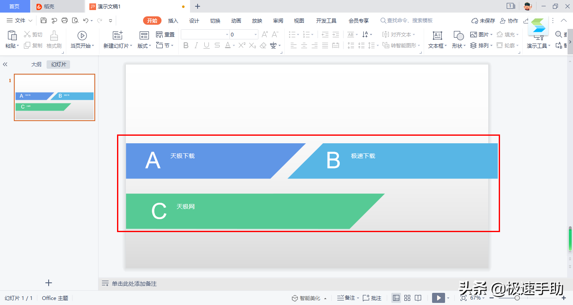Click the Print Preview icon
Viewport: 573px width, 305px height.
(x=75, y=20)
